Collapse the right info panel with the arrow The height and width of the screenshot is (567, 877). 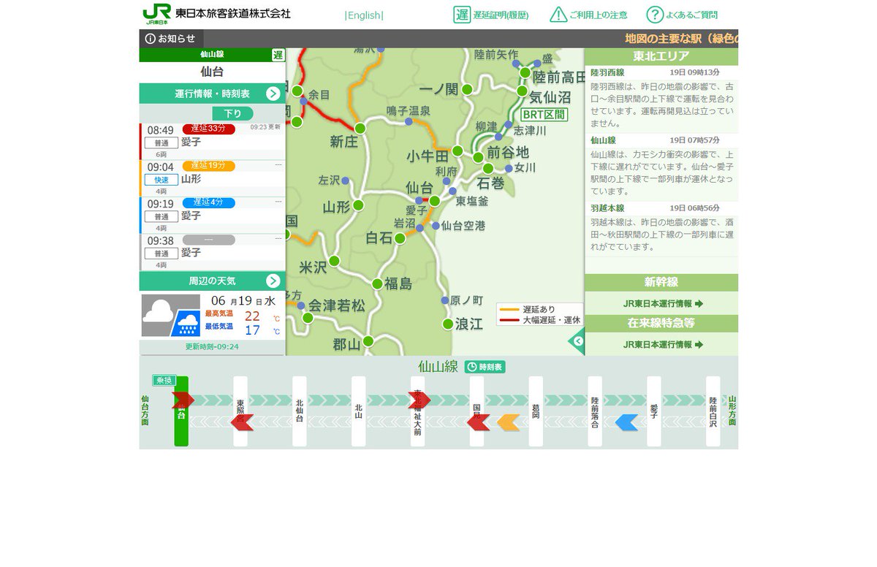click(x=577, y=341)
